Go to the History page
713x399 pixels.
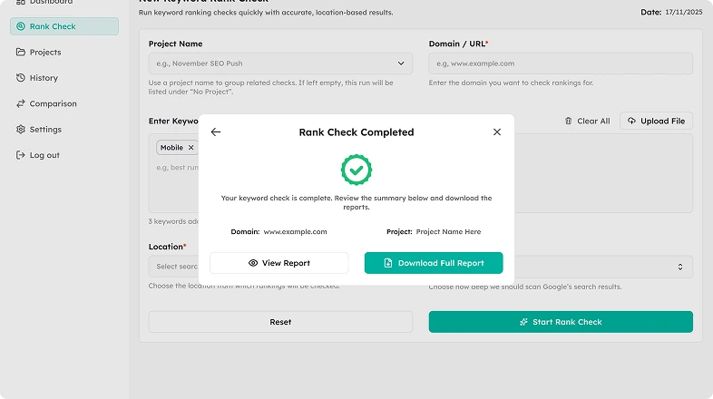[44, 78]
